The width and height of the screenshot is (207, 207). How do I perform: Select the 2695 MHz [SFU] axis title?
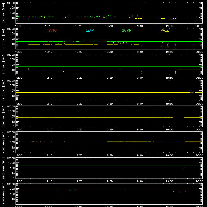coord(3,116)
